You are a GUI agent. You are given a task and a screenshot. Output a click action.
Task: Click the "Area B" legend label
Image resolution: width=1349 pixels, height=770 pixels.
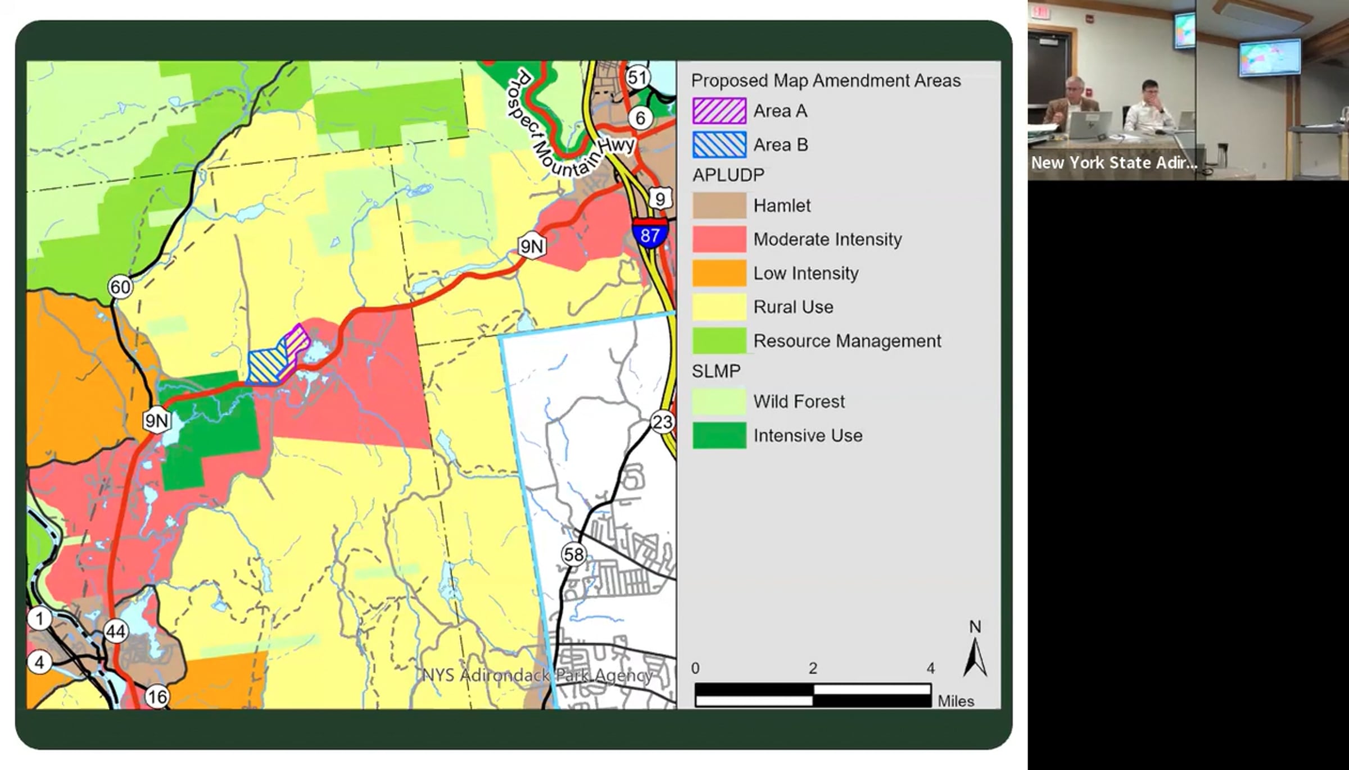click(781, 145)
